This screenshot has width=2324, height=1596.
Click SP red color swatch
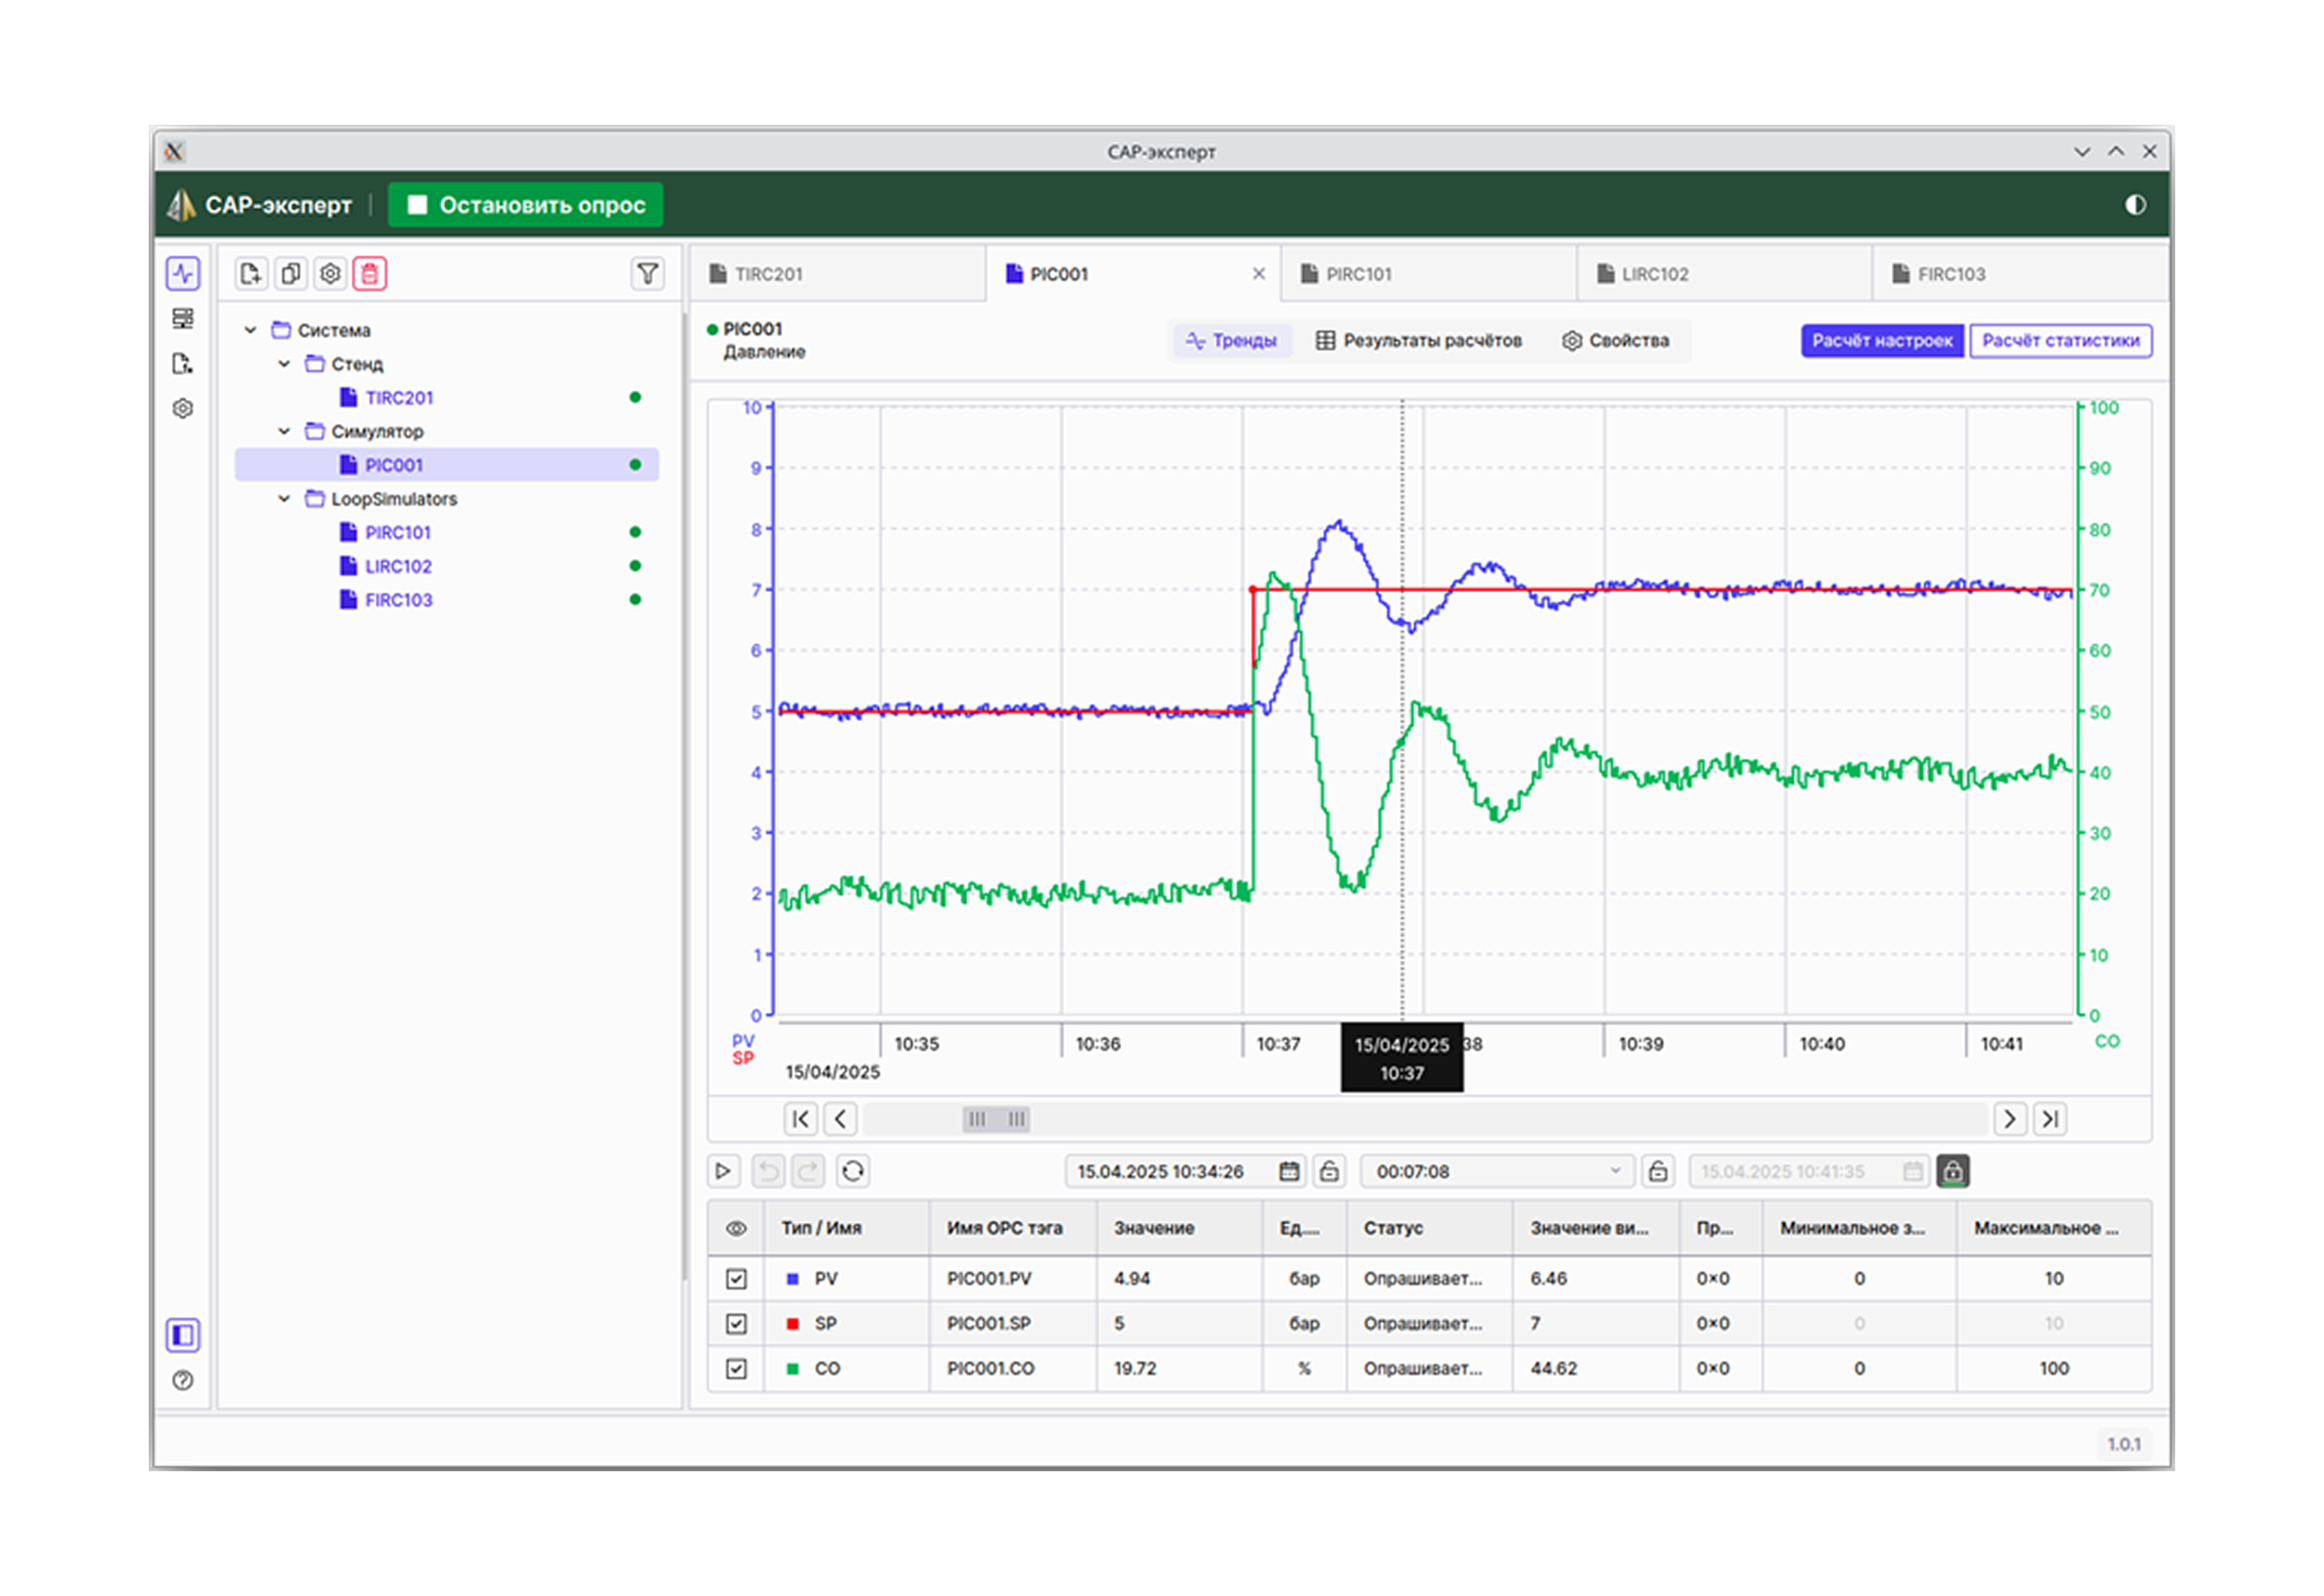point(793,1324)
